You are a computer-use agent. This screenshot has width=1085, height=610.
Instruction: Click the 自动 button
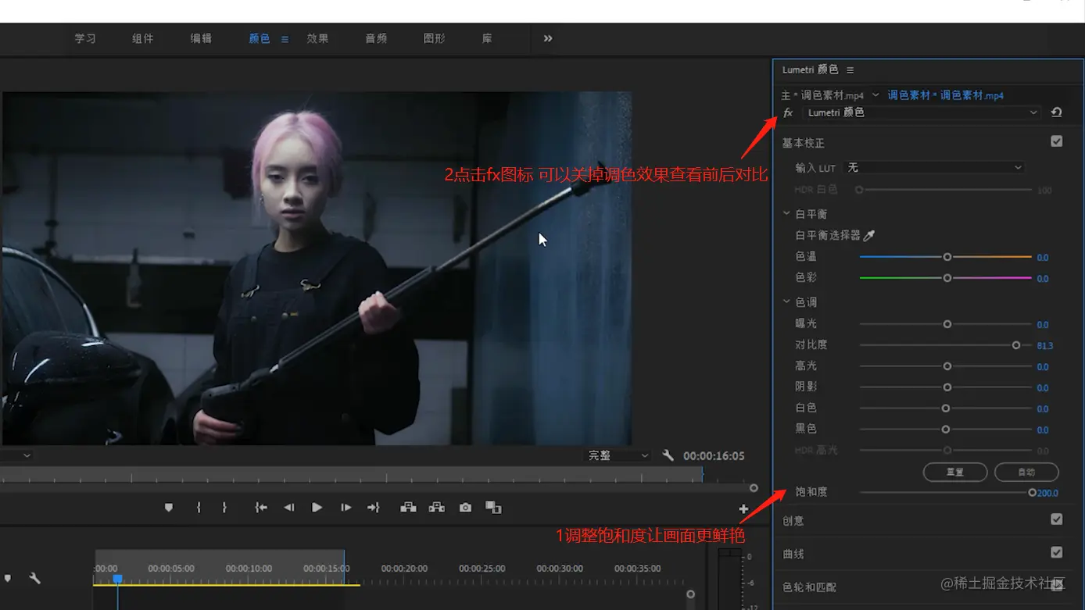(1026, 472)
